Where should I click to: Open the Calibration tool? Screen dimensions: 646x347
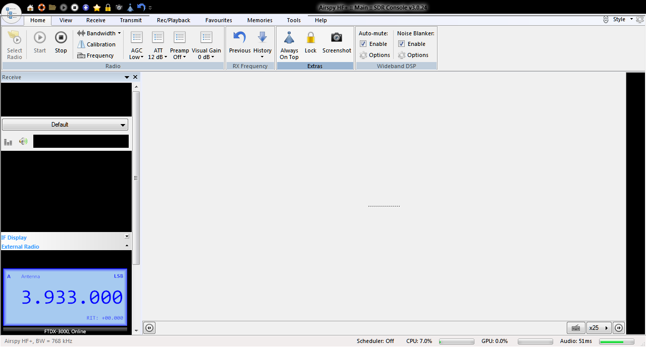coord(96,44)
